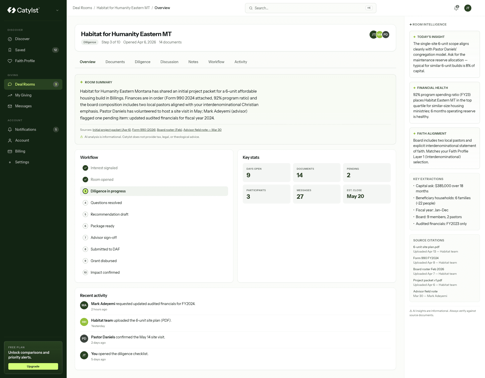Switch to the Overview tab
485x378 pixels.
tap(88, 62)
